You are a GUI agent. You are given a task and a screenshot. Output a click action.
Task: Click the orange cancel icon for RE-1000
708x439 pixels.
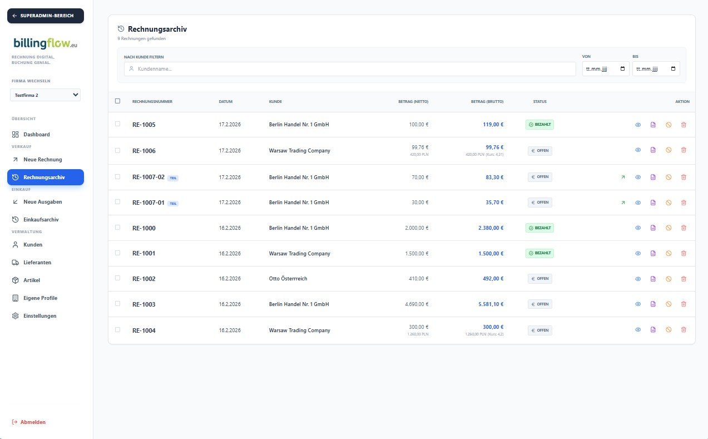tap(669, 228)
